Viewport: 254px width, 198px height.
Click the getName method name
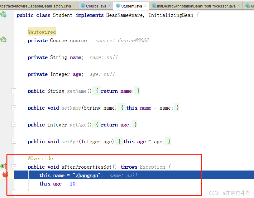coord(77,91)
